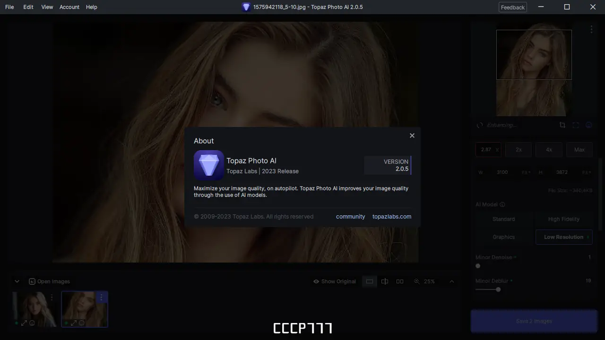
Task: Click the upscale arrow icon on first thumbnail
Action: click(24, 323)
